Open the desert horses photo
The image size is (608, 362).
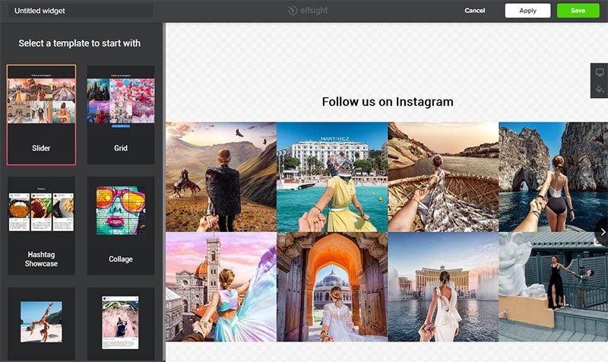click(221, 176)
